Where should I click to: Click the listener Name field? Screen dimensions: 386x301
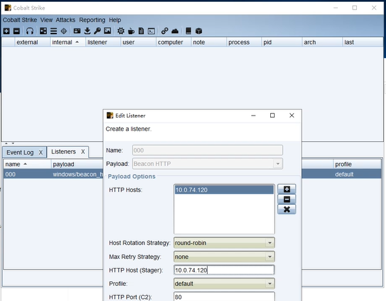click(208, 150)
